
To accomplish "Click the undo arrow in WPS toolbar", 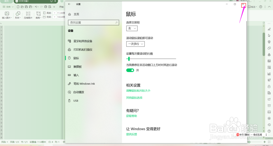I will tap(36, 7).
